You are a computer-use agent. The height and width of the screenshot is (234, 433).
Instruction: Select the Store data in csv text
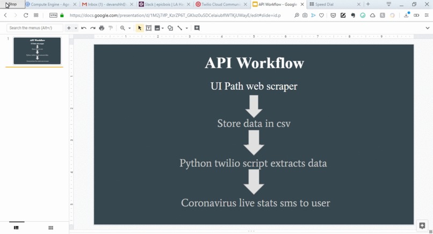click(254, 123)
